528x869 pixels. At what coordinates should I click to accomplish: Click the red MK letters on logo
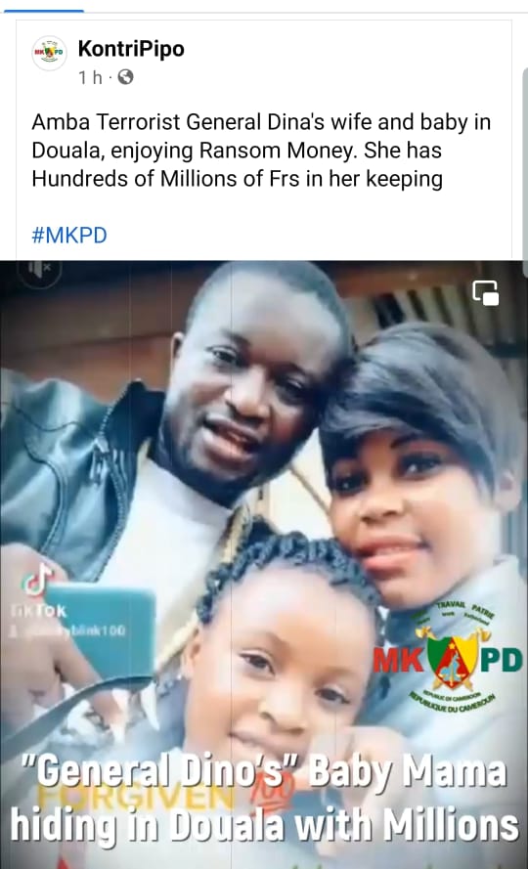pyautogui.click(x=398, y=660)
